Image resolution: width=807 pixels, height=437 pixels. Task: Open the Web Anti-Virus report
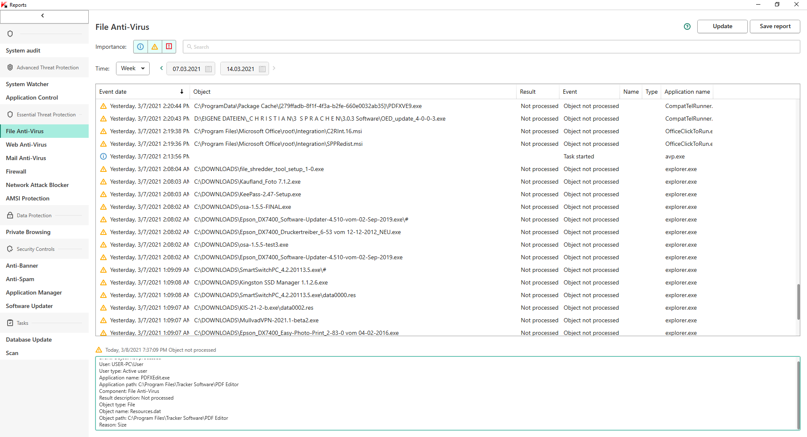coord(26,145)
